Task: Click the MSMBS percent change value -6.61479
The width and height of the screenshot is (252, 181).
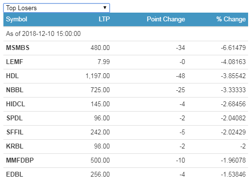Action: click(233, 48)
